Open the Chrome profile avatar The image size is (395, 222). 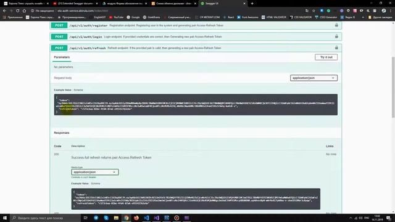[384, 10]
